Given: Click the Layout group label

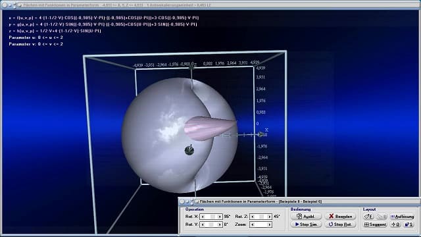Looking at the screenshot, I should [369, 209].
